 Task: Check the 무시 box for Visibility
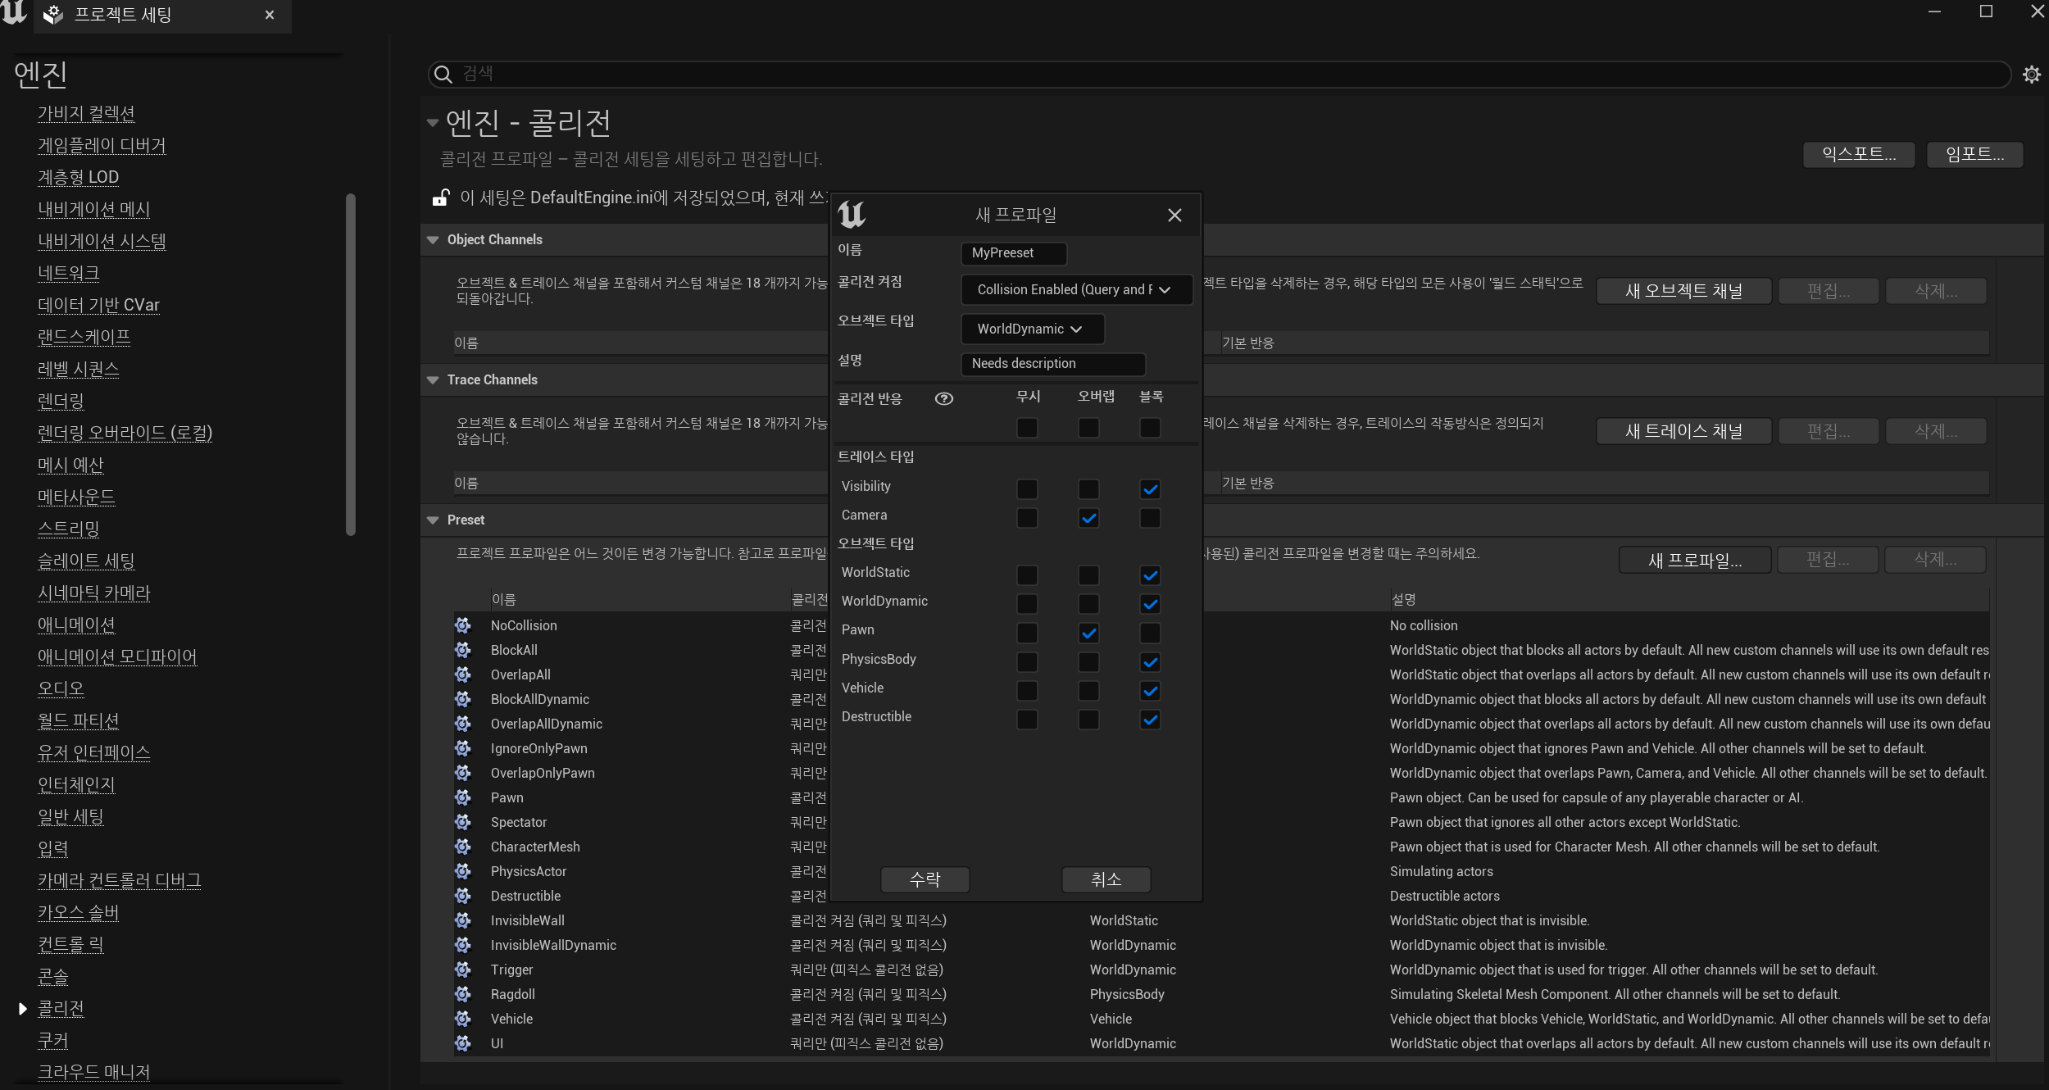point(1027,489)
